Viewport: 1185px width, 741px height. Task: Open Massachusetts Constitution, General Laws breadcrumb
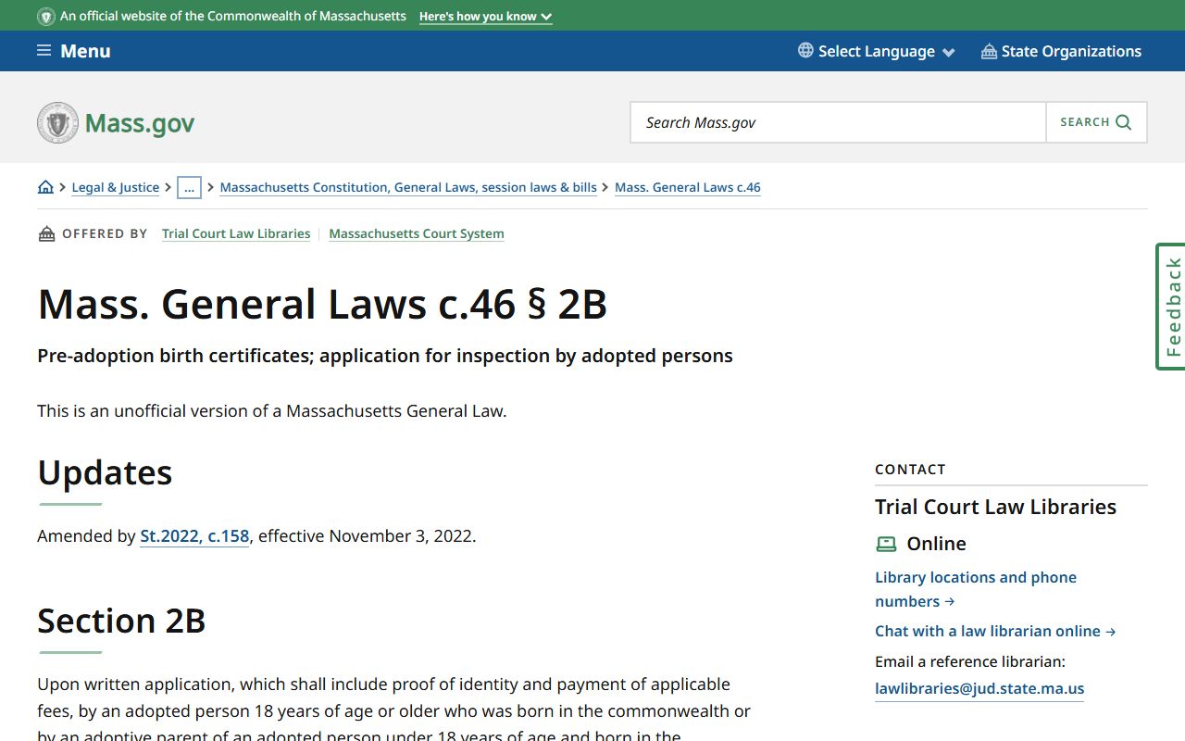click(408, 187)
